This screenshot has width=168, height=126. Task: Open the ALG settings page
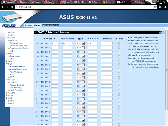point(11,75)
